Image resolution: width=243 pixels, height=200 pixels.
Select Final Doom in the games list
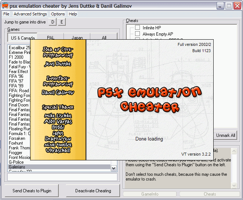click(x=19, y=105)
